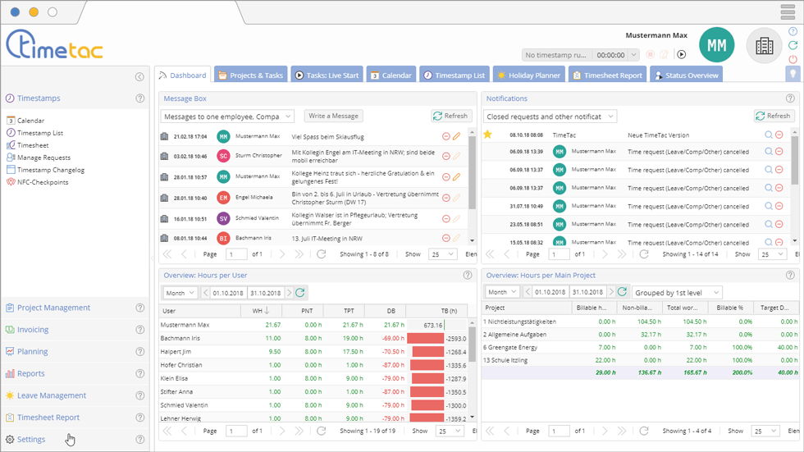Edit the 'Viel Spass beim Skiausflug' message
The image size is (804, 452).
457,136
